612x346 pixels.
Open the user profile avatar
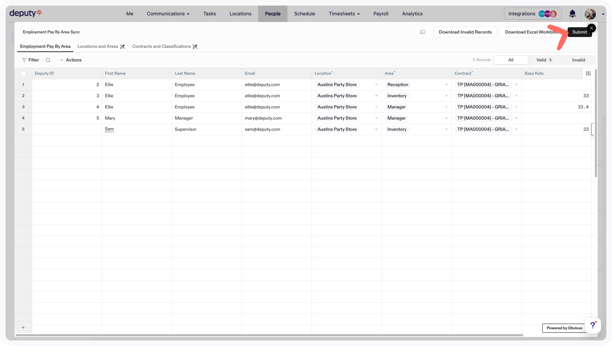590,14
